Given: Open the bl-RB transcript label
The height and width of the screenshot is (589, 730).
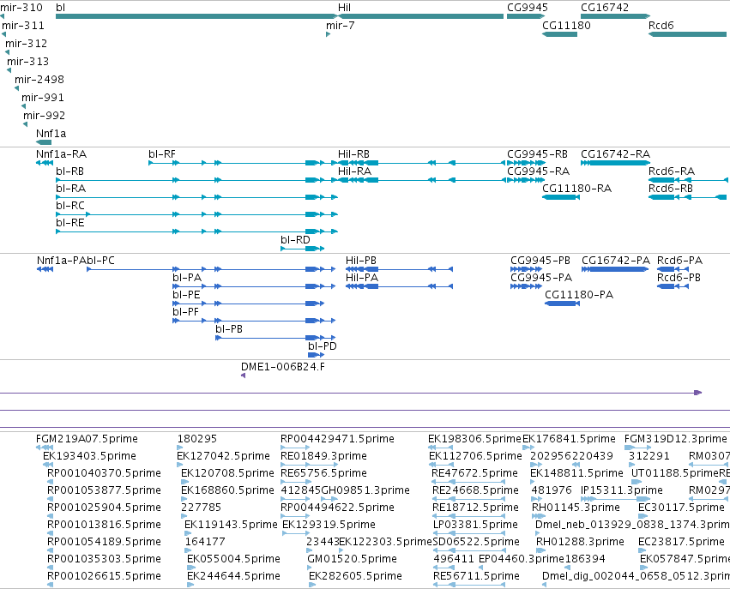Looking at the screenshot, I should pyautogui.click(x=69, y=171).
